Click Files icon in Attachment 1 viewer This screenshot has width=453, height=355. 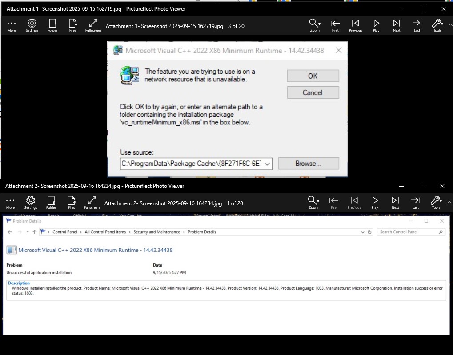[x=73, y=26]
